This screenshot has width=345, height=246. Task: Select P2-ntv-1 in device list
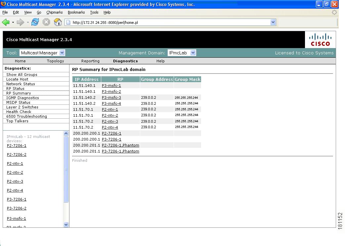(15, 163)
